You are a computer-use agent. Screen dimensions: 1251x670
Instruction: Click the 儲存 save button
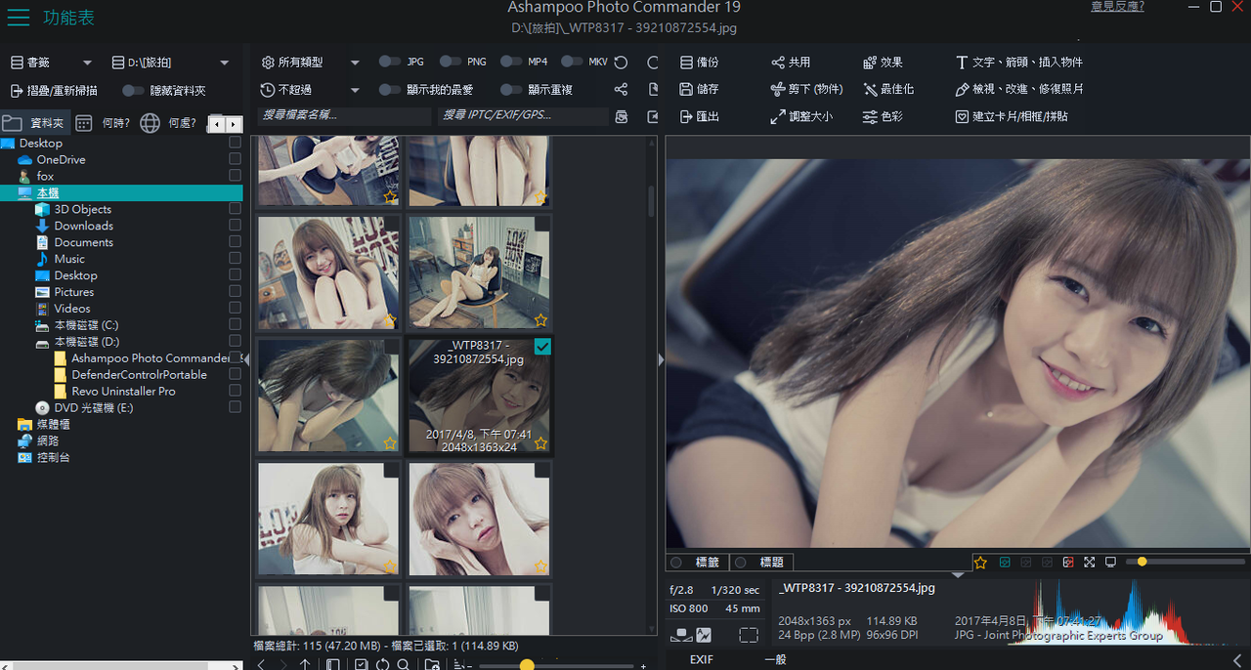click(x=699, y=89)
